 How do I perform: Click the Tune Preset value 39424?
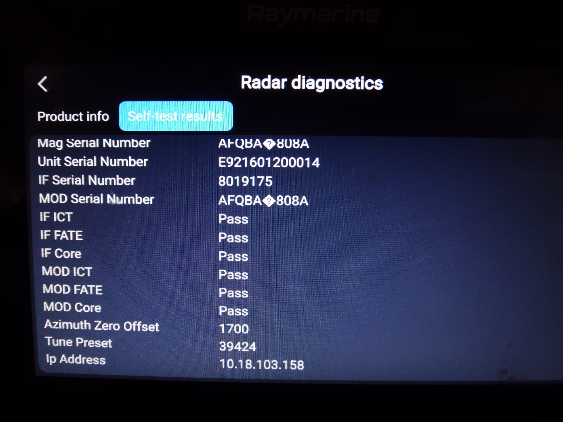click(x=238, y=347)
